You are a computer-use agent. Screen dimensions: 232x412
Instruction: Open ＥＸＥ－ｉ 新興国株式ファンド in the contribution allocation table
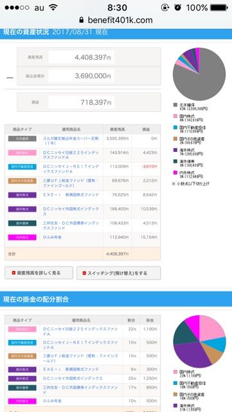pos(71,369)
